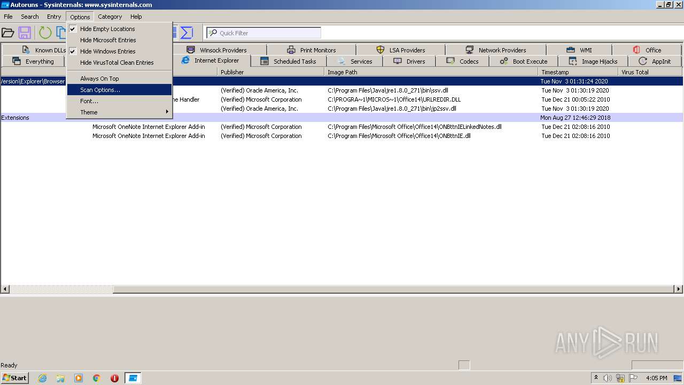The height and width of the screenshot is (385, 684).
Task: Open the Image Hijacks tab
Action: pyautogui.click(x=593, y=61)
